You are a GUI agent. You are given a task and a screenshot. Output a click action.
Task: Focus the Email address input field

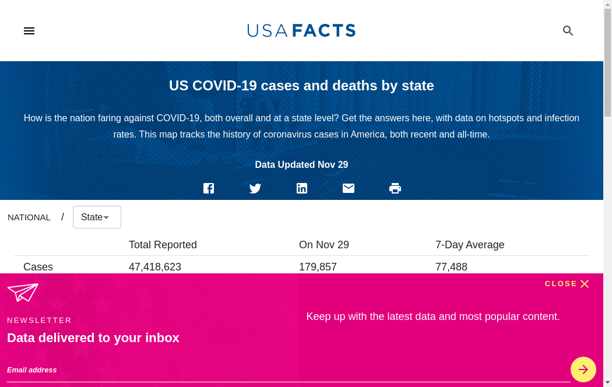tap(286, 370)
